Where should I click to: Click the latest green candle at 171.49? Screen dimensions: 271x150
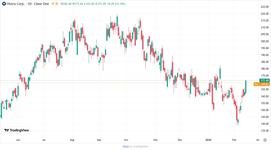pyautogui.click(x=246, y=87)
